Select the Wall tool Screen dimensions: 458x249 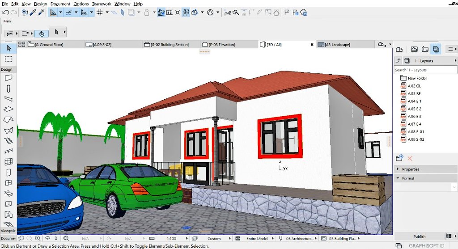click(8, 78)
